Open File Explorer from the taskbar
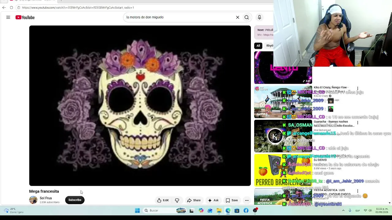Screen dimensions: 392x220 pyautogui.click(x=219, y=211)
